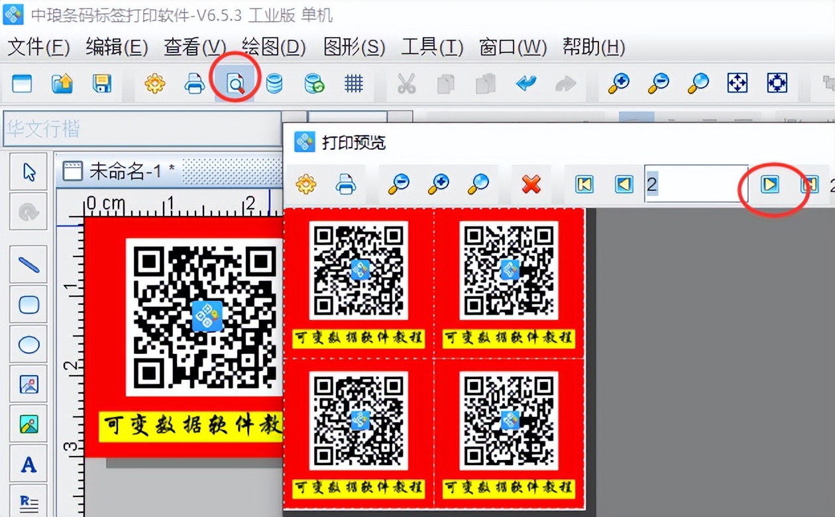Open settings gear in print preview window

[x=306, y=184]
